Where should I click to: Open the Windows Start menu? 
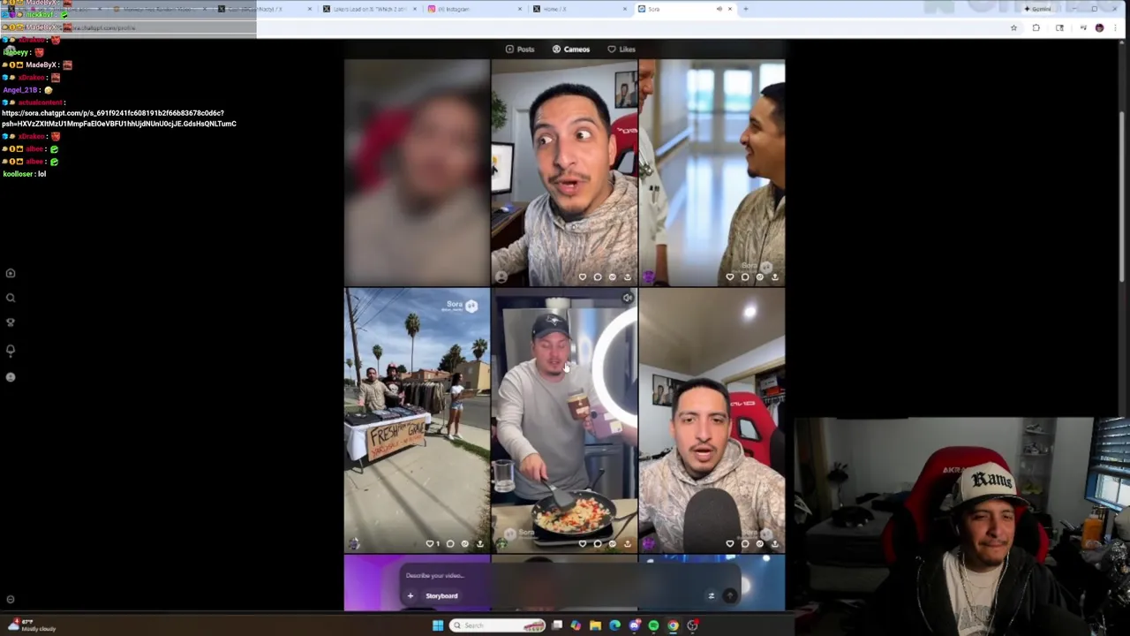tap(438, 625)
